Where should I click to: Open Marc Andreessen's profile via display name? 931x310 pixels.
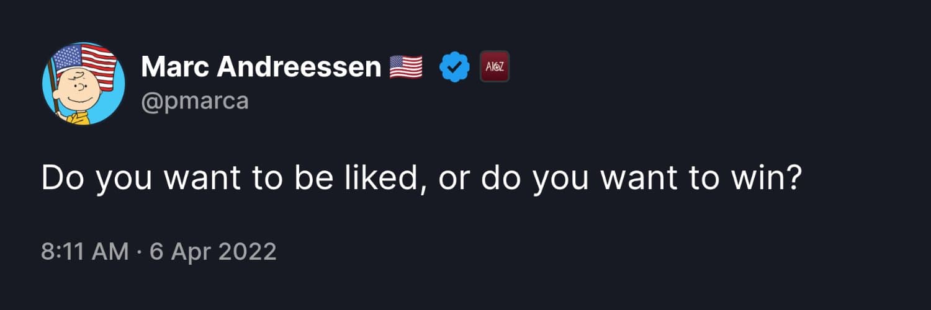pyautogui.click(x=261, y=67)
